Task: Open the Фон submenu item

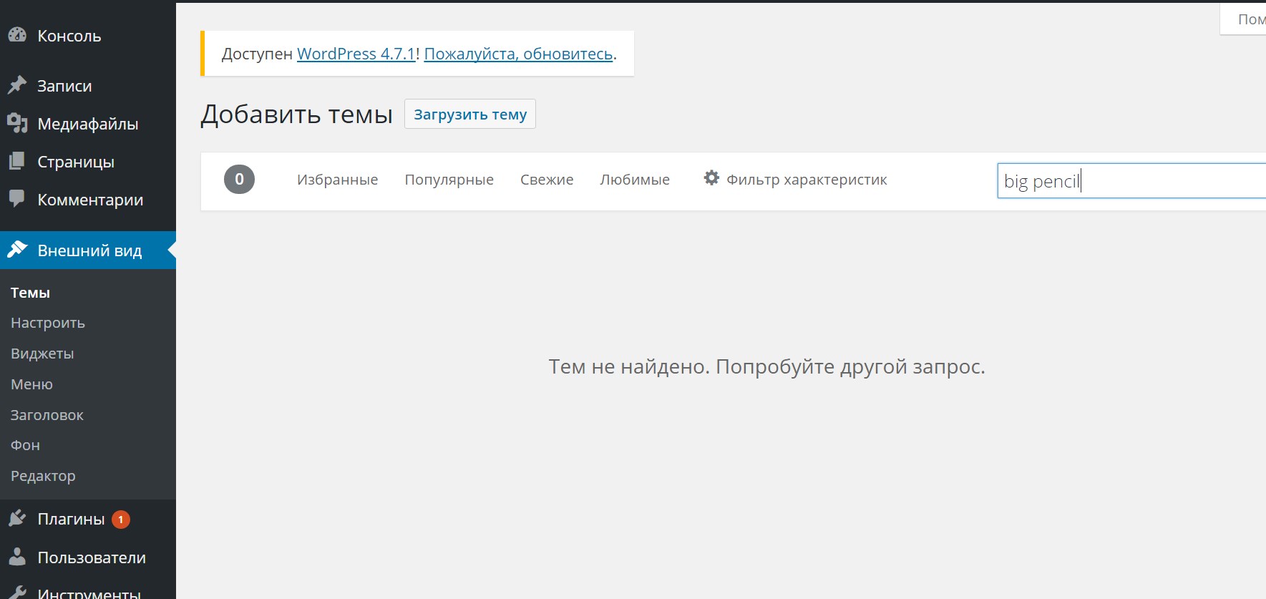Action: pos(25,445)
